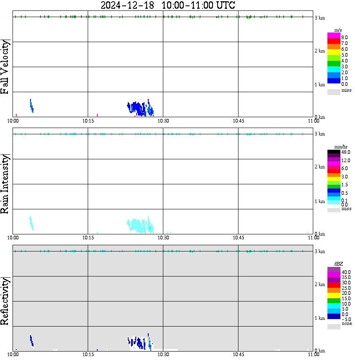
Task: Click the 'mm/hr' unit label above rain legend
Action: 341,147
